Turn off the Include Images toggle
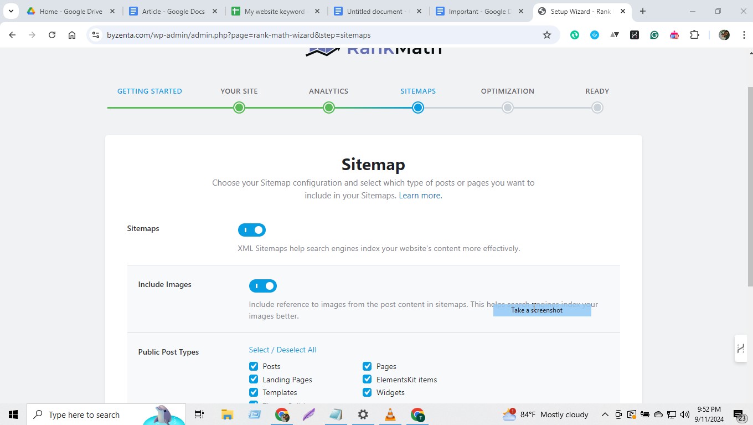This screenshot has height=425, width=753. click(x=263, y=286)
